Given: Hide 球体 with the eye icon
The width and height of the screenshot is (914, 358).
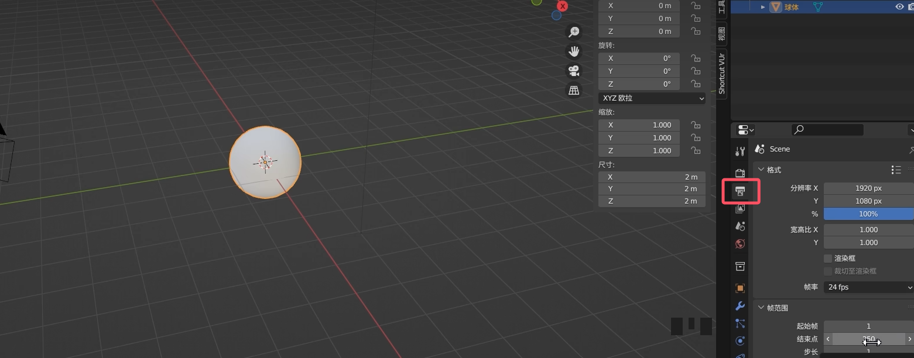Looking at the screenshot, I should (x=899, y=7).
